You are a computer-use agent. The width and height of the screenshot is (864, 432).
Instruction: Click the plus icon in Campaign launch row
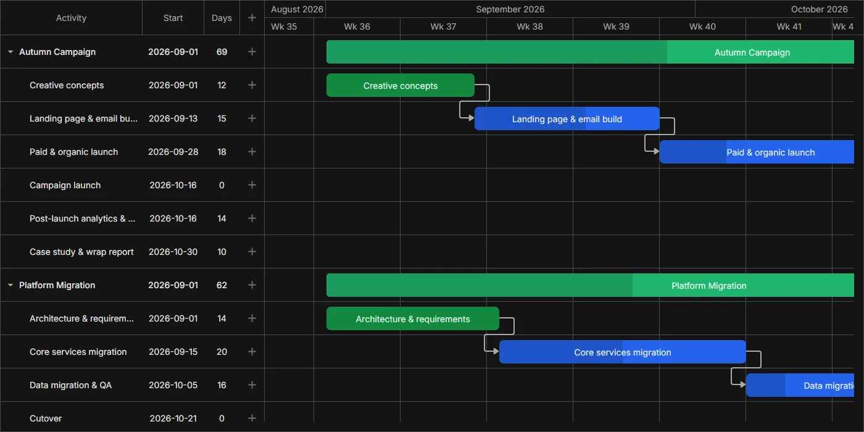pyautogui.click(x=252, y=185)
